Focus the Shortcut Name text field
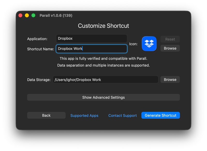The height and width of the screenshot is (151, 207). pos(91,49)
